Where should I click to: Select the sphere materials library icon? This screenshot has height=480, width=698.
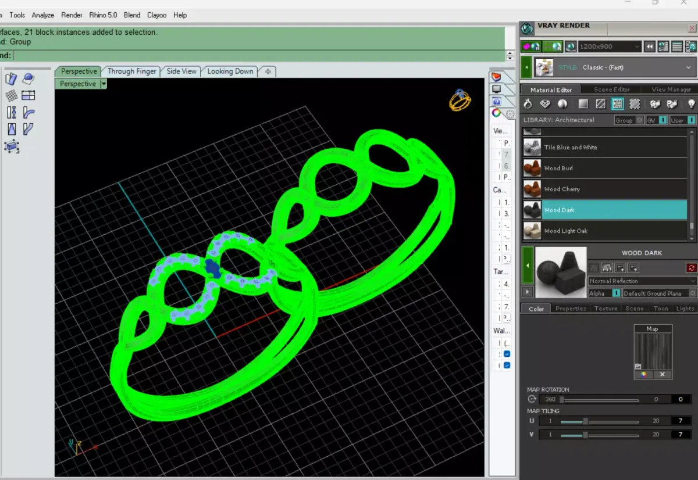(x=562, y=104)
